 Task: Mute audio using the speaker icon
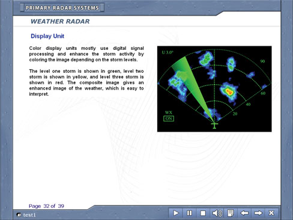click(x=217, y=213)
